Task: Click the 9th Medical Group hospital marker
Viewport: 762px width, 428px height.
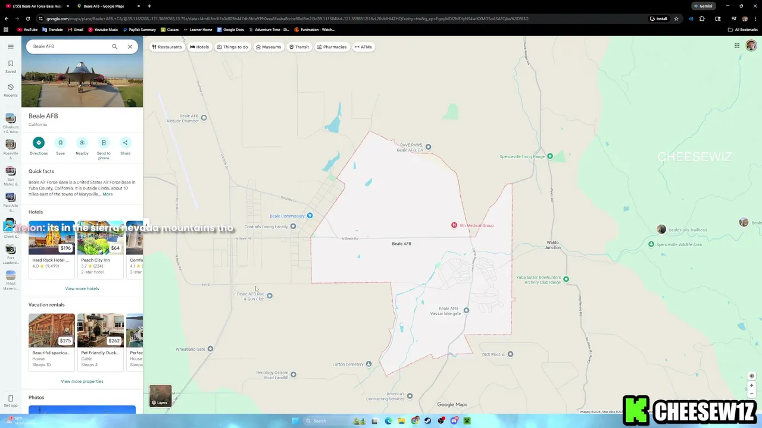Action: 454,225
